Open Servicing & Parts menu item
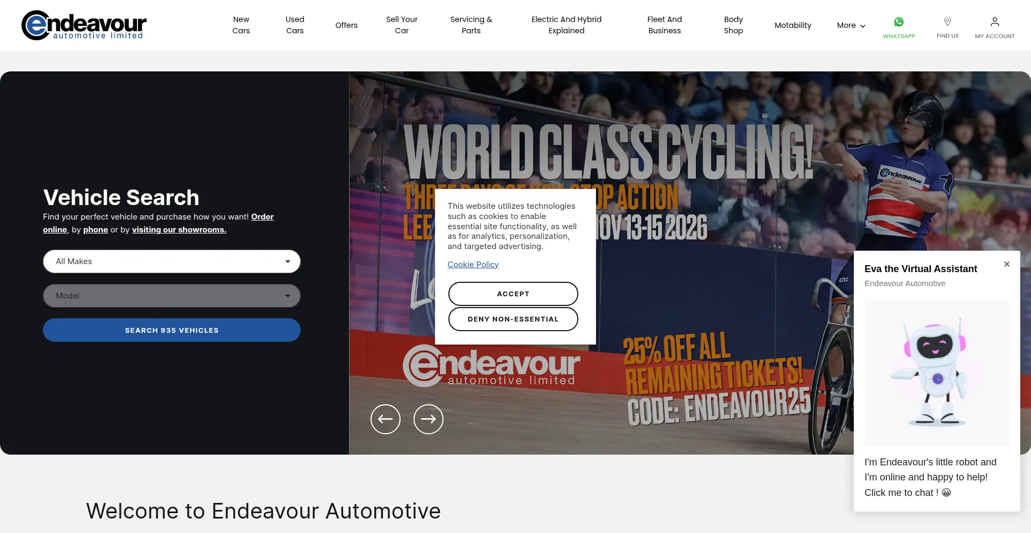1031x533 pixels. point(471,25)
